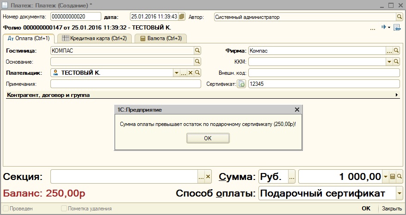406x215 pixels.
Task: Click the Сертификат field with 12345
Action: click(324, 84)
